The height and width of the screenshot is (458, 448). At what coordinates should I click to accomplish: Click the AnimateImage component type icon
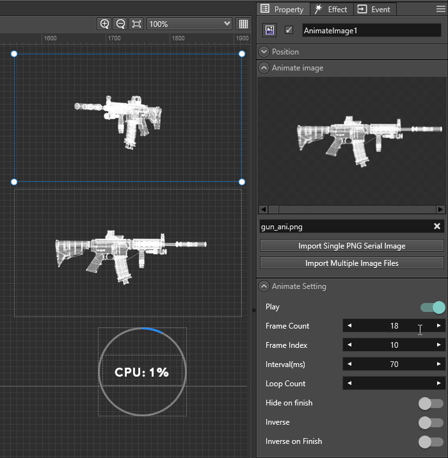269,30
